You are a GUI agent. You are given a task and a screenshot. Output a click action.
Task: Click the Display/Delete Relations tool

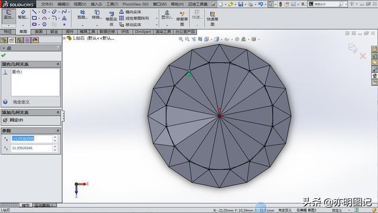click(x=167, y=15)
